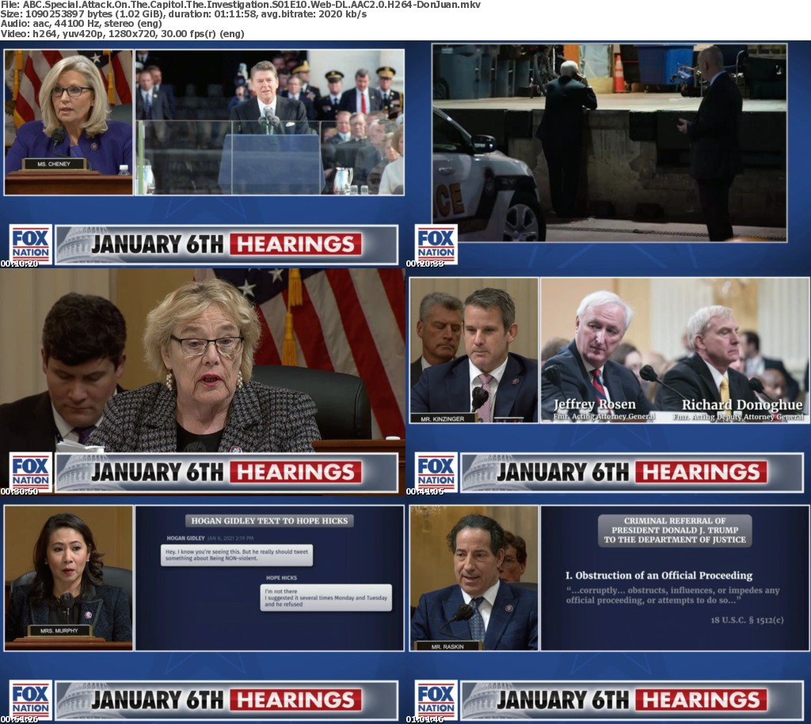
Task: Click the Jeffrey Rosen name caption
Action: pos(594,405)
